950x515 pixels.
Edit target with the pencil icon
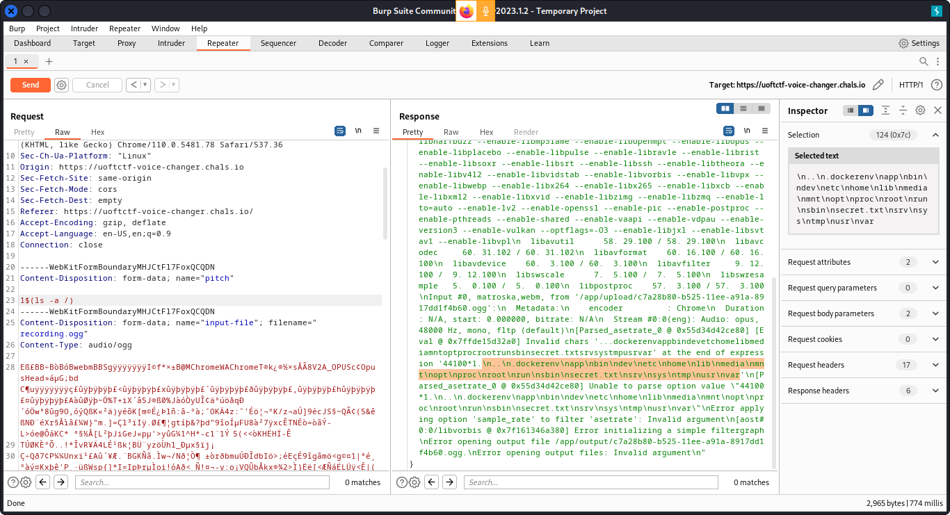click(x=878, y=85)
